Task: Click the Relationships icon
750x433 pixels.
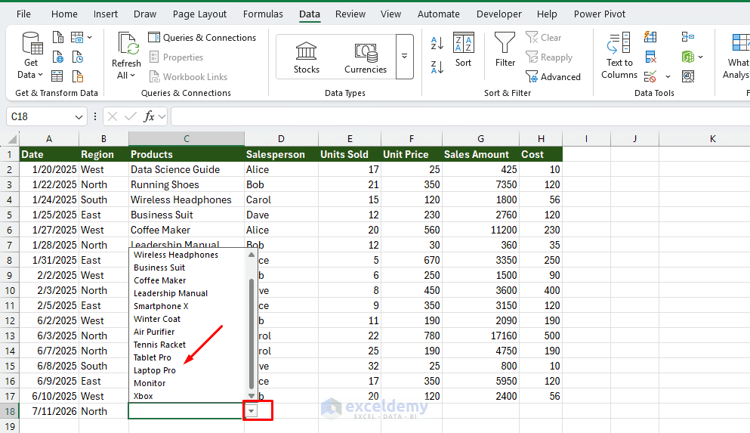Action: tap(688, 57)
